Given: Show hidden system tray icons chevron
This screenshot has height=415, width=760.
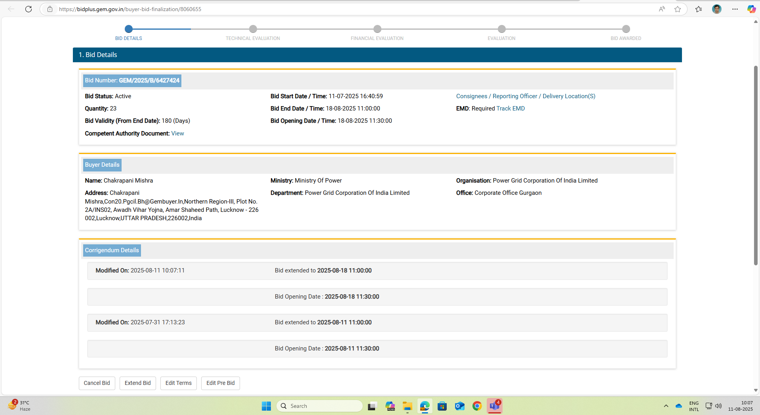Looking at the screenshot, I should click(x=666, y=406).
